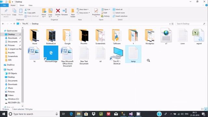Click the red Delete icon
The height and width of the screenshot is (117, 208).
58,11
